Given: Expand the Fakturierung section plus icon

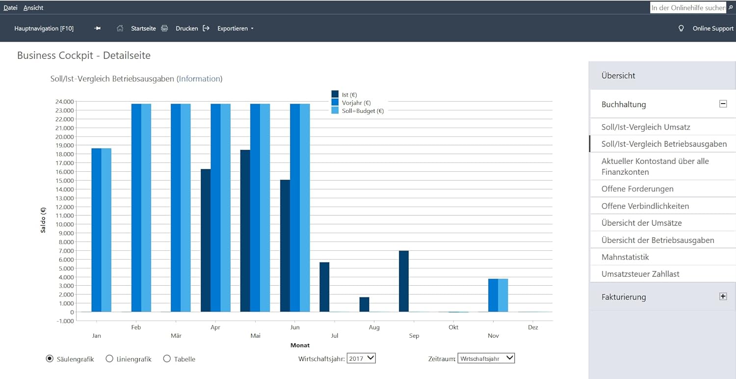Looking at the screenshot, I should pos(723,297).
